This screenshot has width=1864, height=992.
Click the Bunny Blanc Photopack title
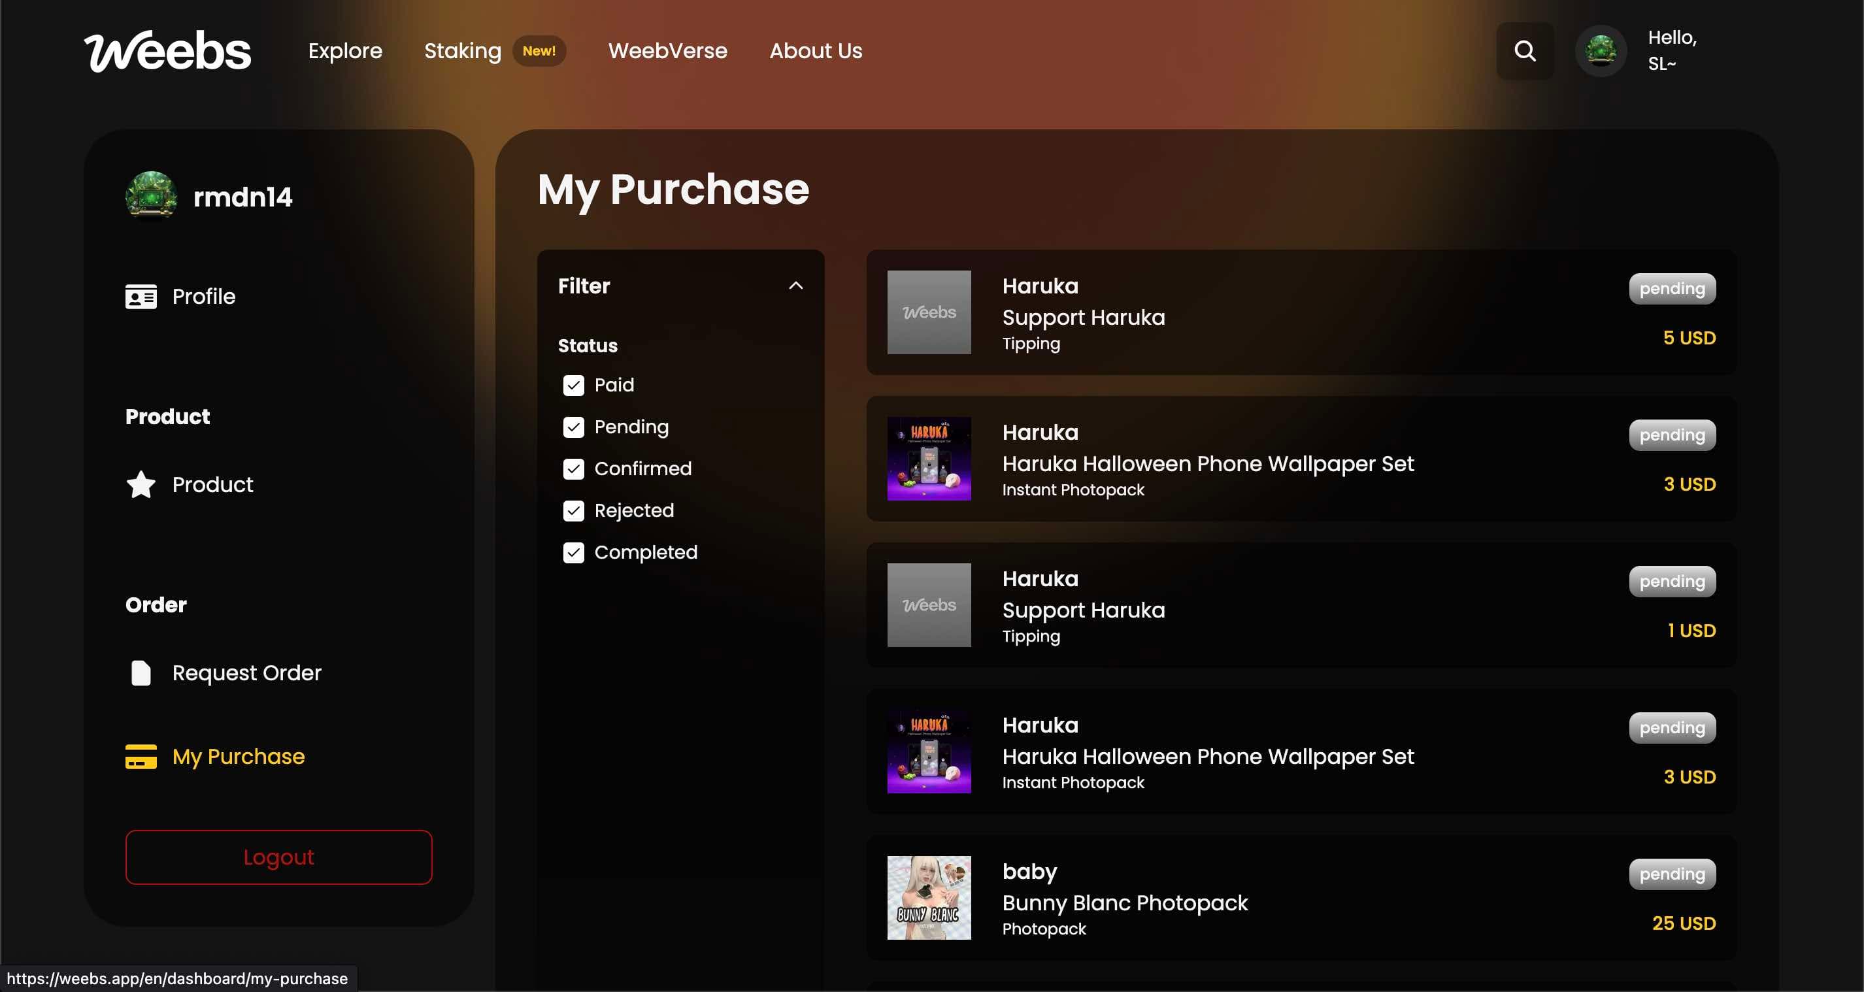[1124, 903]
